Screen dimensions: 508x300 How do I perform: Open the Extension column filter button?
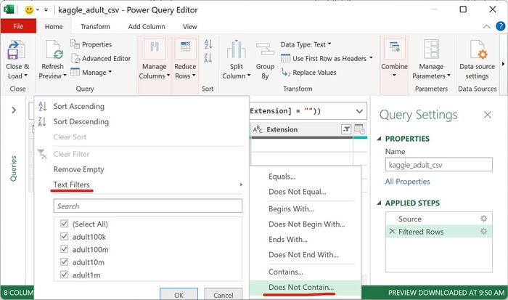tap(346, 129)
